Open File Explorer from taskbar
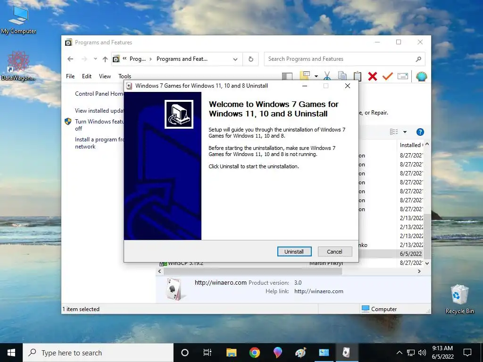 click(x=231, y=353)
